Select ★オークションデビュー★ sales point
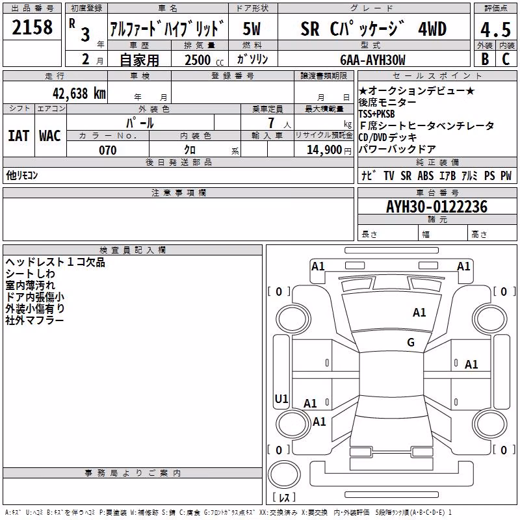 (x=417, y=90)
